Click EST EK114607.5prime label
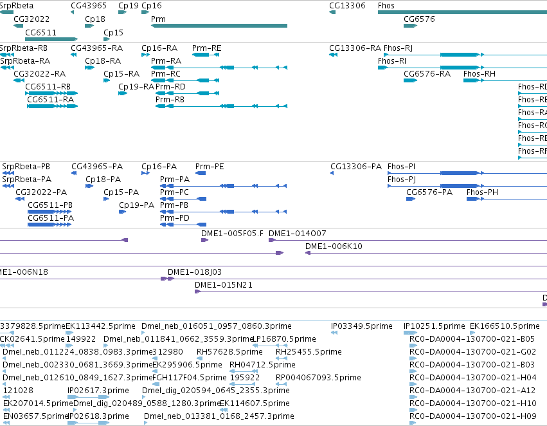This screenshot has width=547, height=426. (x=255, y=404)
